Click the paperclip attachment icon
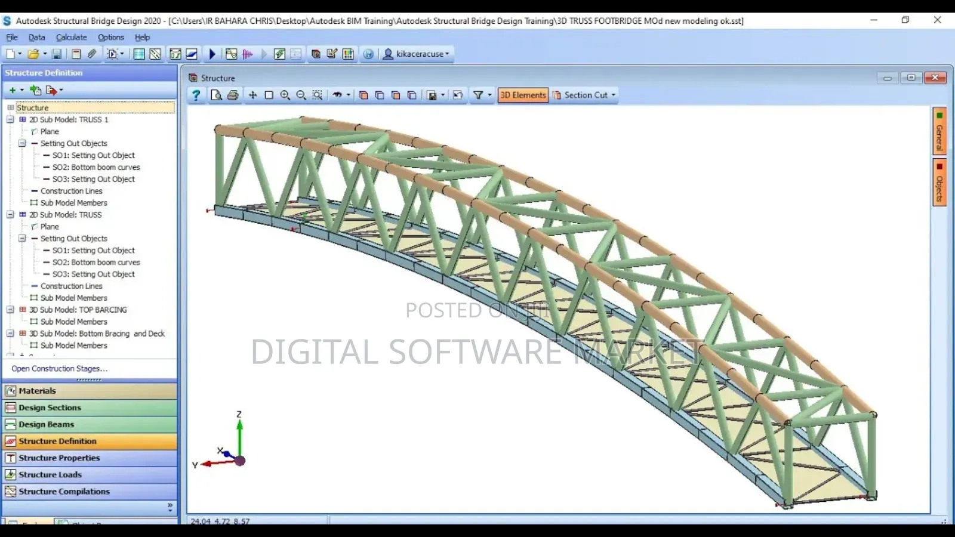This screenshot has width=955, height=537. click(92, 54)
